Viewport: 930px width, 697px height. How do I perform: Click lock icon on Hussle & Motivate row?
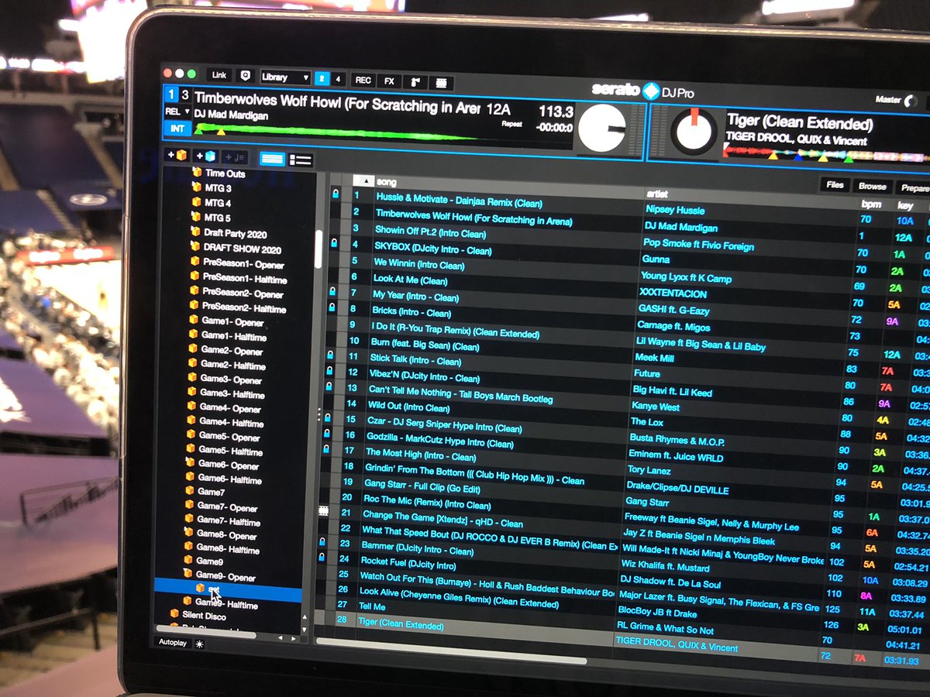[335, 193]
